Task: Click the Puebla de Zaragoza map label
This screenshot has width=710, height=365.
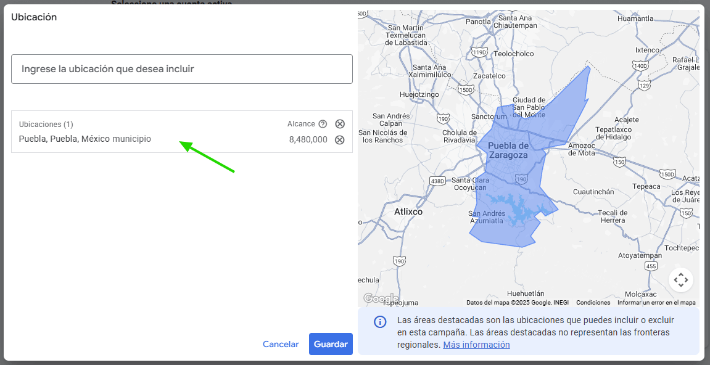Action: [508, 150]
